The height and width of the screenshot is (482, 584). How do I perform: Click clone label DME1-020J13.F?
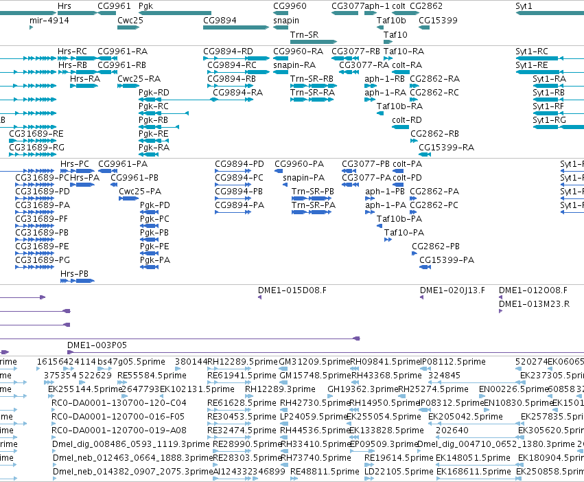click(452, 290)
